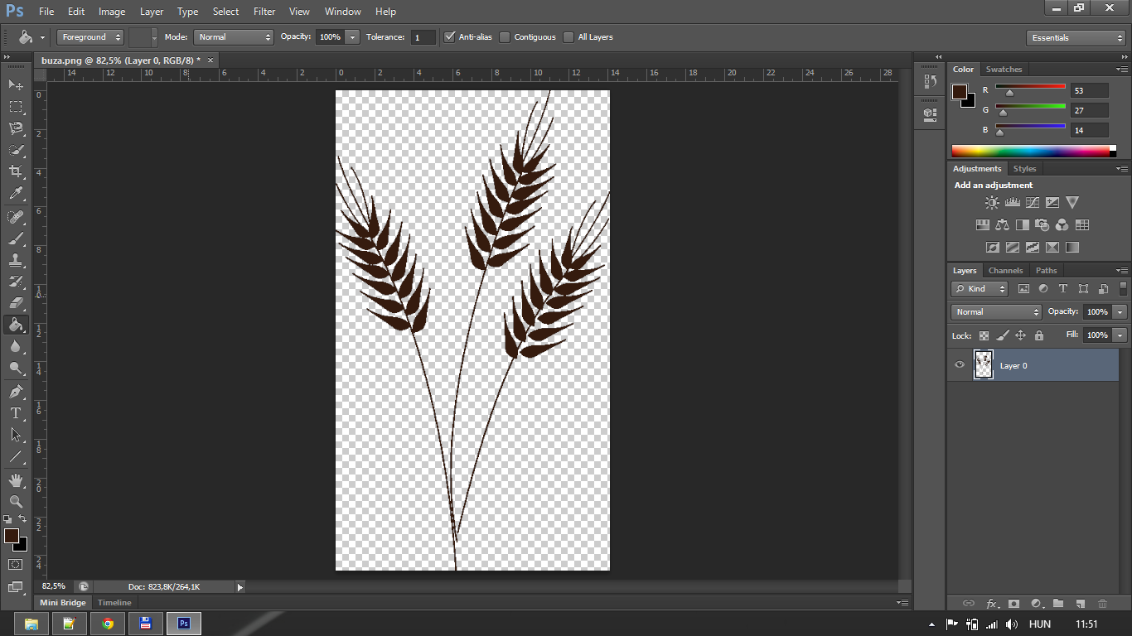Viewport: 1132px width, 636px height.
Task: Select the Move tool
Action: coord(16,84)
